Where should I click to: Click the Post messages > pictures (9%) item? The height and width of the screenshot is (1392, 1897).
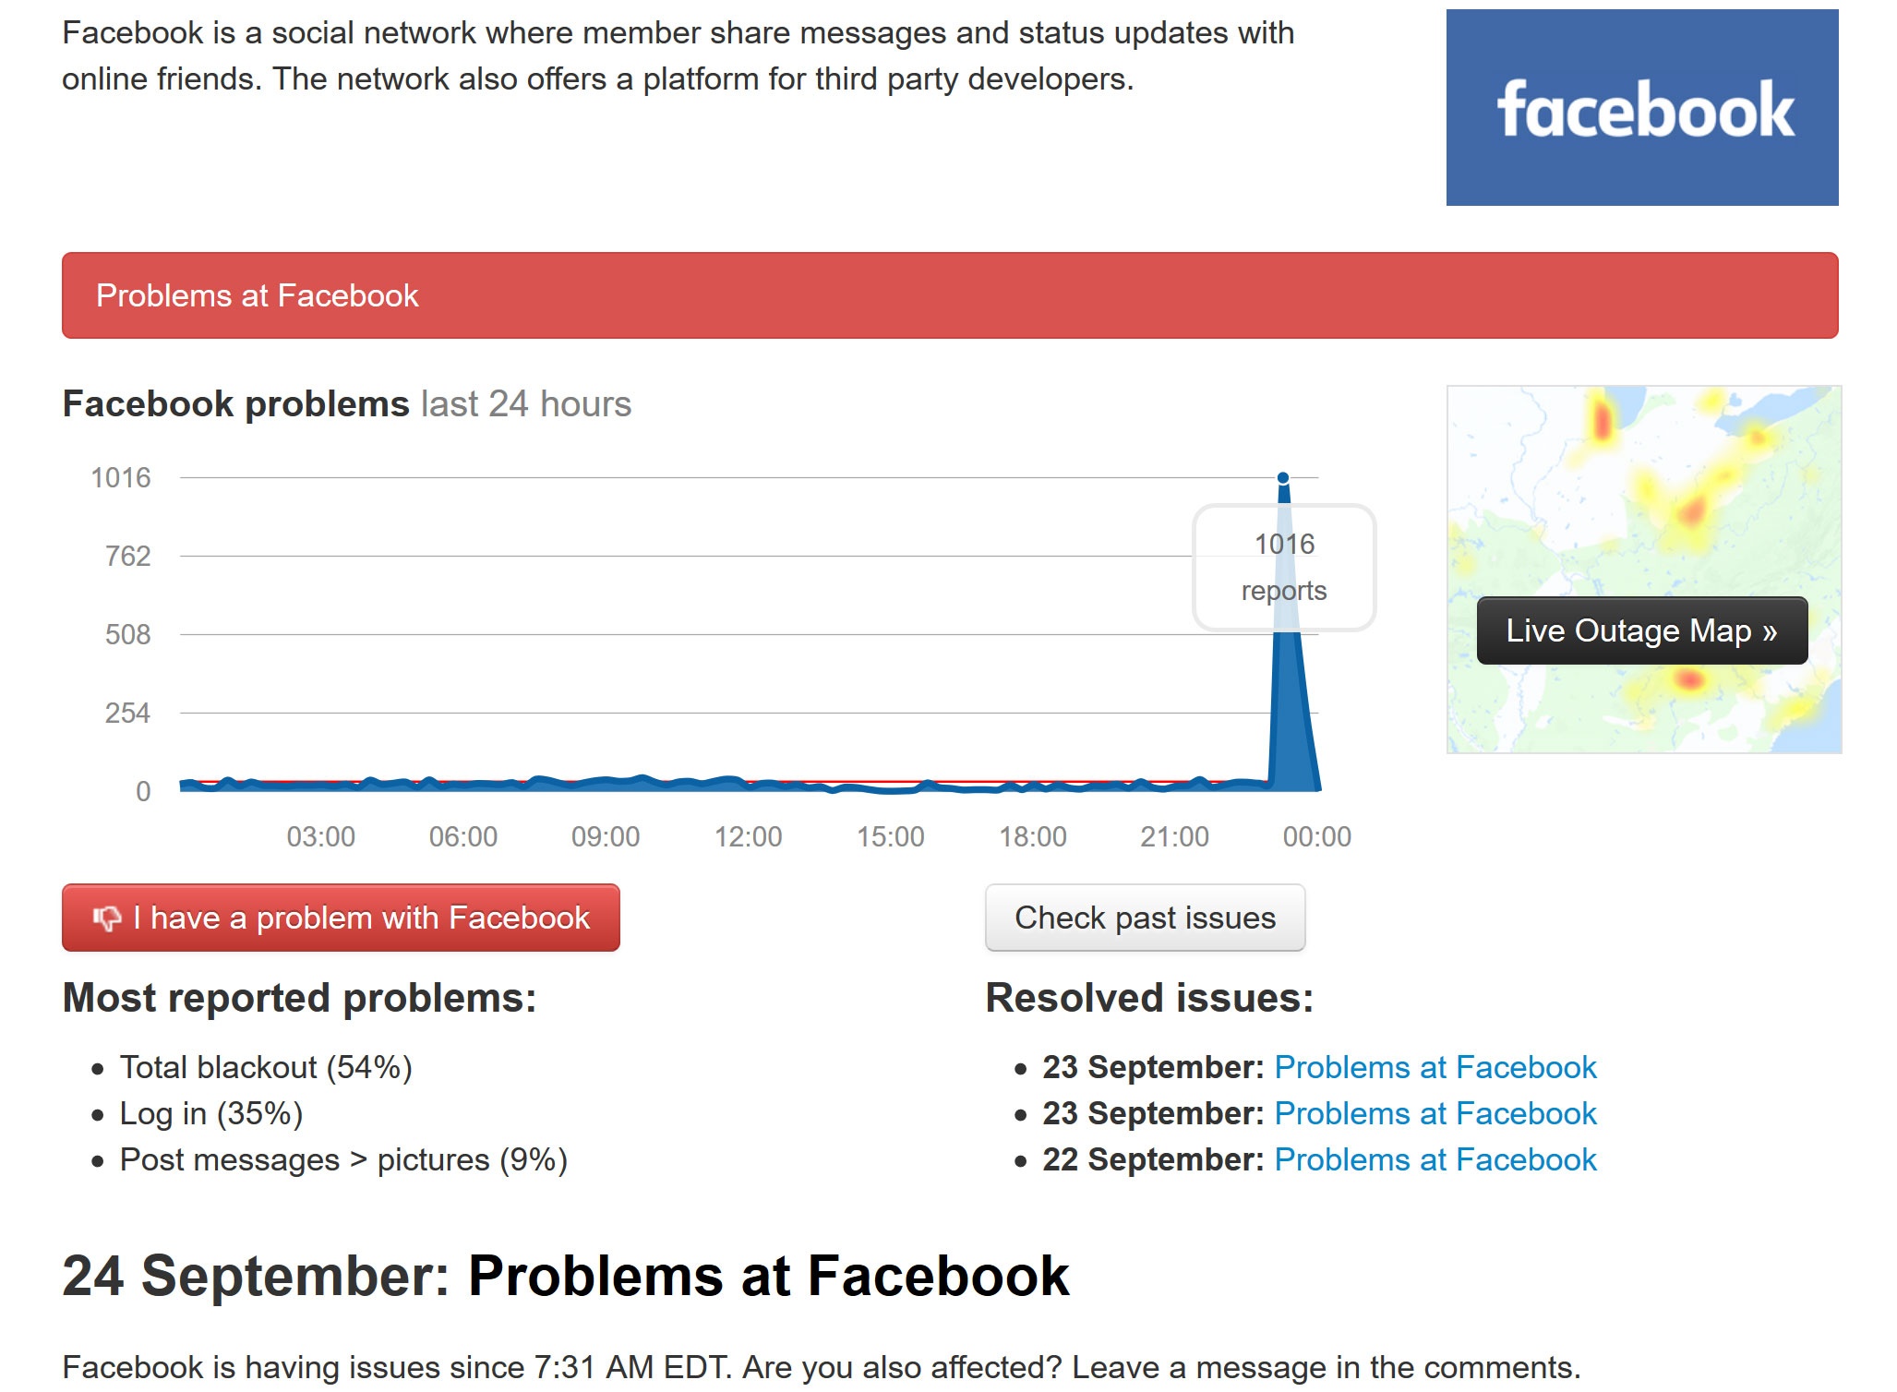[x=343, y=1159]
